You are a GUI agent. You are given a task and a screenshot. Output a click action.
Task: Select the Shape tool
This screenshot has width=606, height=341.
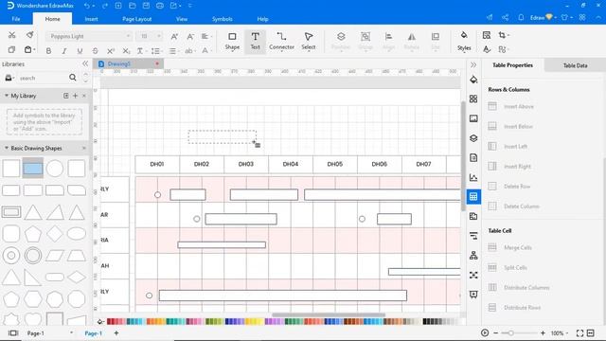232,42
